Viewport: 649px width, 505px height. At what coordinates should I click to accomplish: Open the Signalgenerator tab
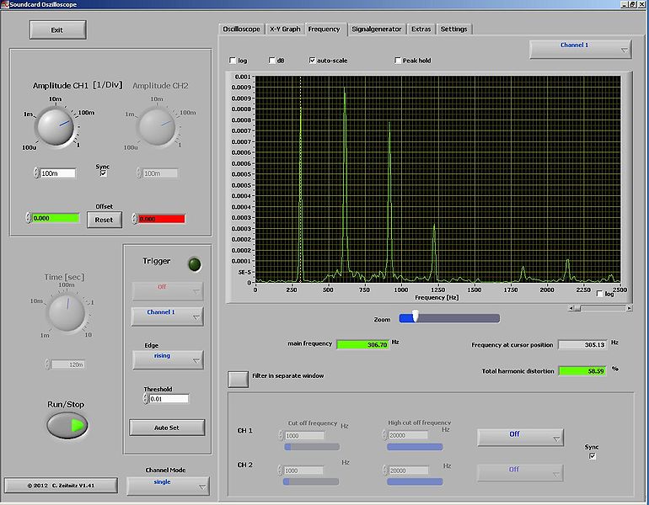(x=377, y=29)
